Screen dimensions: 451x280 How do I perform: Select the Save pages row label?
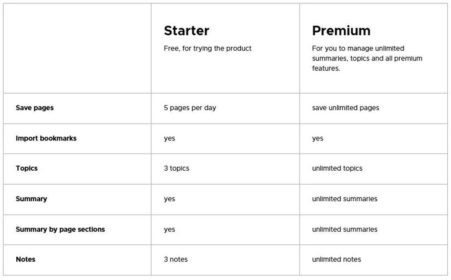click(x=35, y=108)
